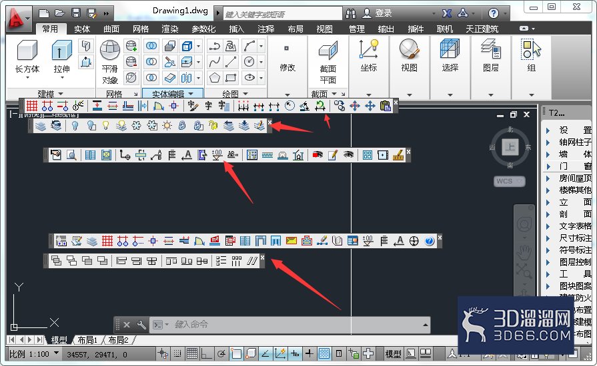Click the sun icon in the layer toolbar
The image size is (597, 366).
point(167,125)
